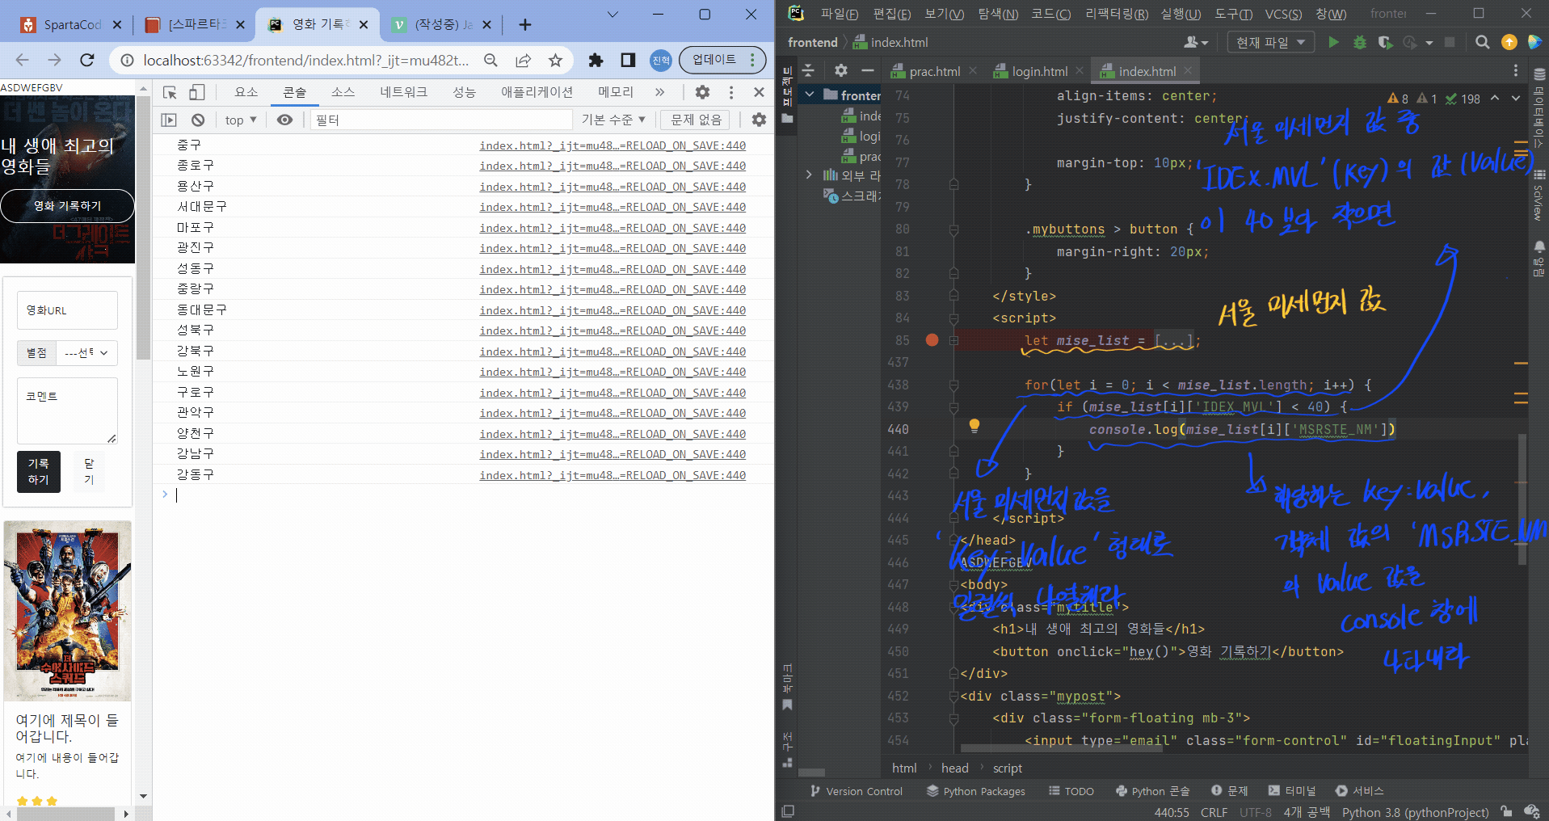Click the movie URL input field
This screenshot has height=821, width=1549.
pyautogui.click(x=67, y=310)
